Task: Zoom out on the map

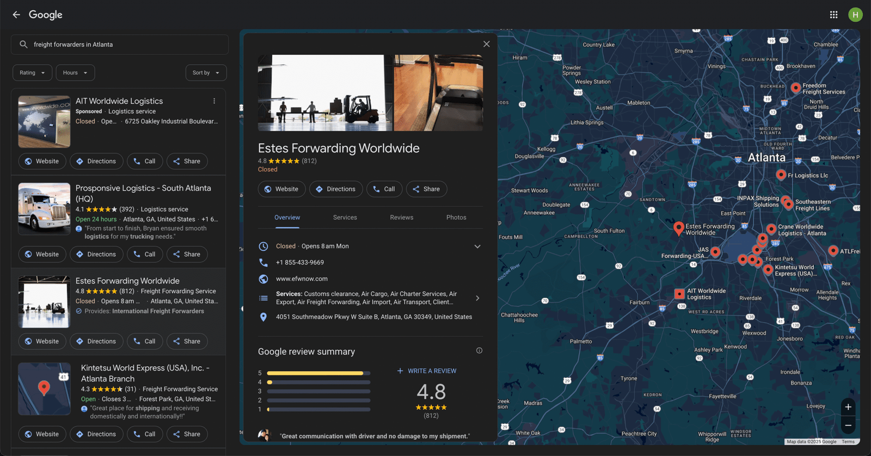Action: (848, 425)
